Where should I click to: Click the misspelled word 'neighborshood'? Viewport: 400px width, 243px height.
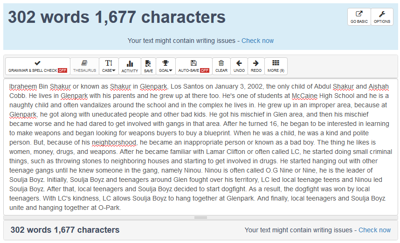(114, 142)
